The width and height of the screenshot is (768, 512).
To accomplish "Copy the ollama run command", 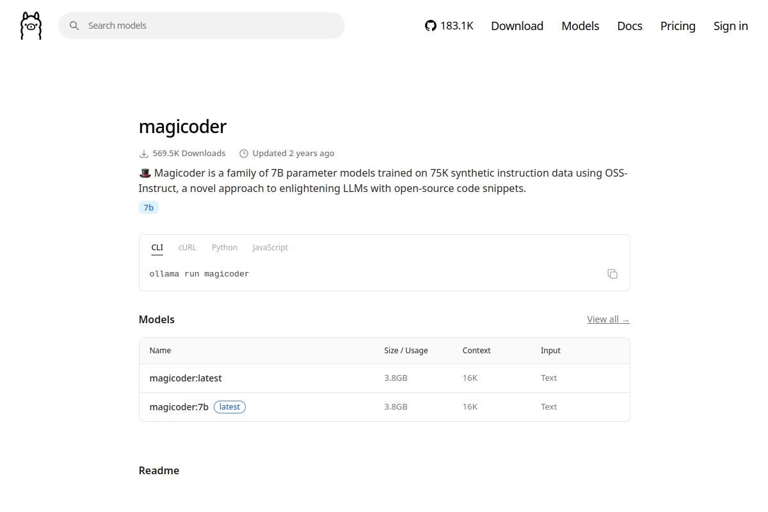I will click(612, 274).
